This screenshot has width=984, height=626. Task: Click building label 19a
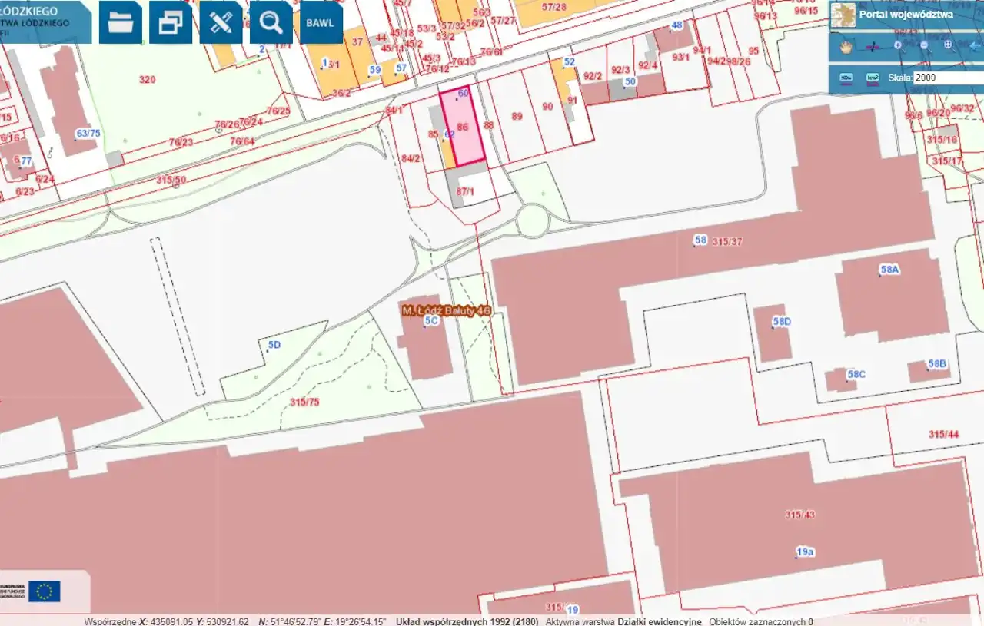coord(805,551)
